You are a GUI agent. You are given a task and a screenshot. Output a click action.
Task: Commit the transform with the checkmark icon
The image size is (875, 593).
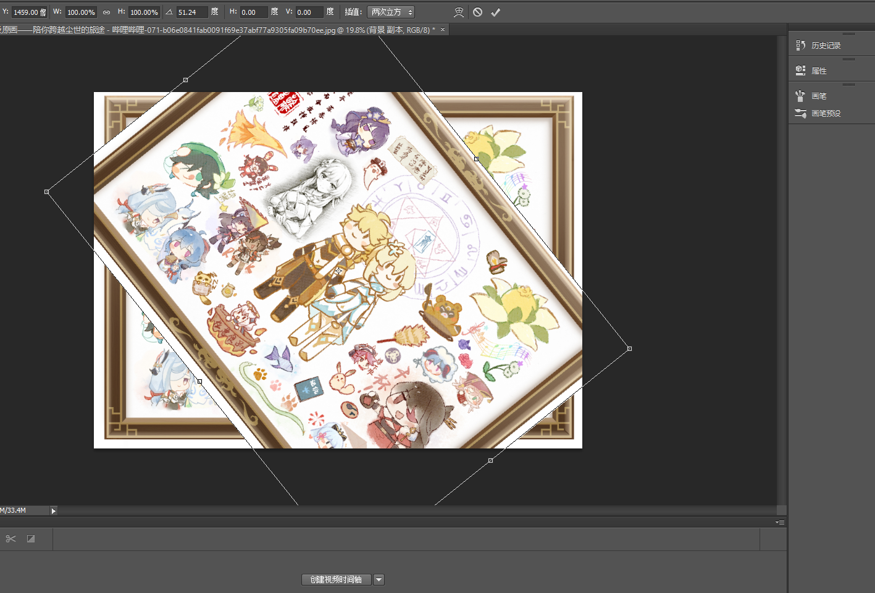[495, 12]
